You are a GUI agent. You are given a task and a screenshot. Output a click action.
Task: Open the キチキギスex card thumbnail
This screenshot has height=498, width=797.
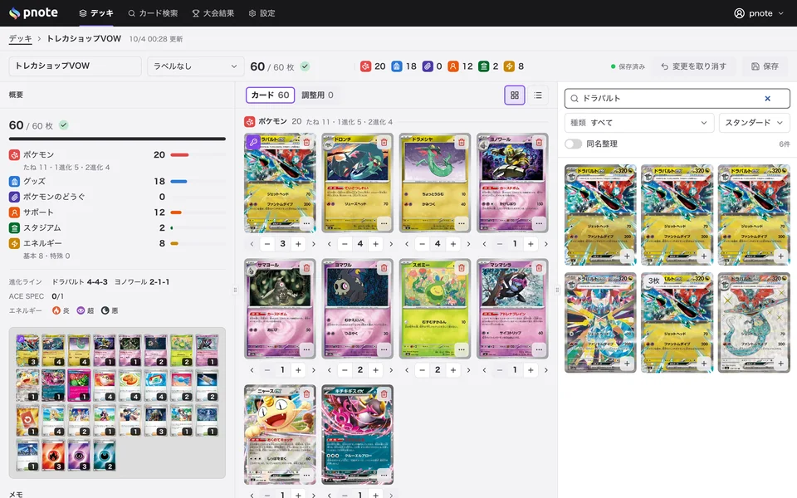[x=357, y=434]
